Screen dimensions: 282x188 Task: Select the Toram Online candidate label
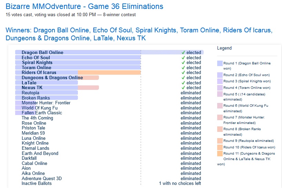point(37,68)
